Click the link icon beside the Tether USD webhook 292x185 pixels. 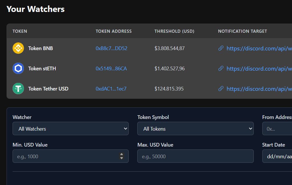point(220,89)
